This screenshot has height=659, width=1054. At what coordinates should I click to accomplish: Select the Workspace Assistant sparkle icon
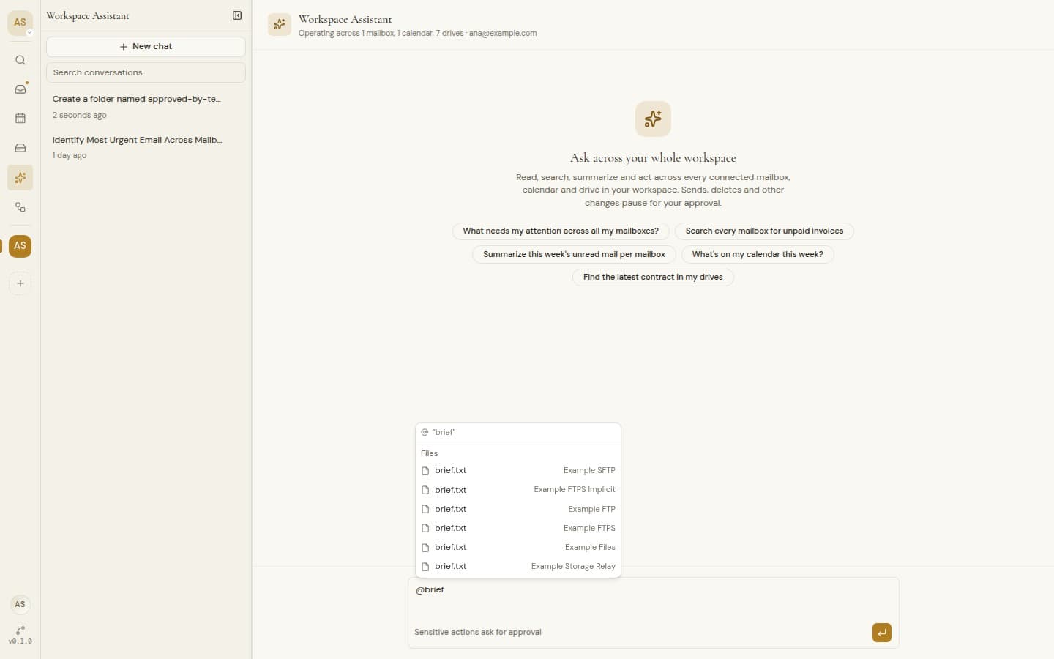pos(20,178)
